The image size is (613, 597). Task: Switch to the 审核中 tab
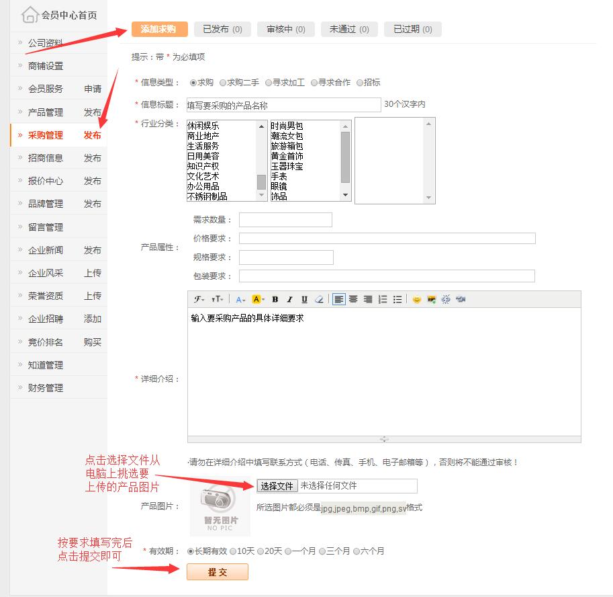click(x=285, y=29)
